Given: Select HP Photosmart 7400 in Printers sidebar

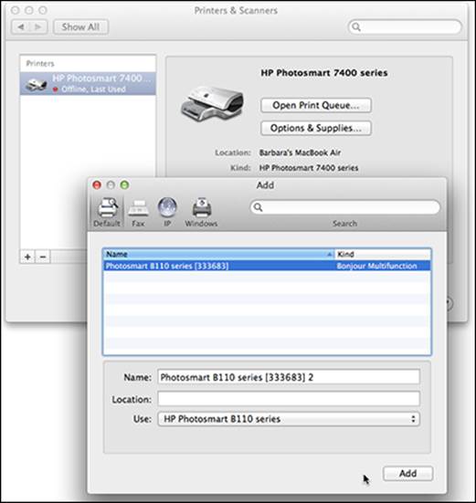Looking at the screenshot, I should tap(88, 83).
